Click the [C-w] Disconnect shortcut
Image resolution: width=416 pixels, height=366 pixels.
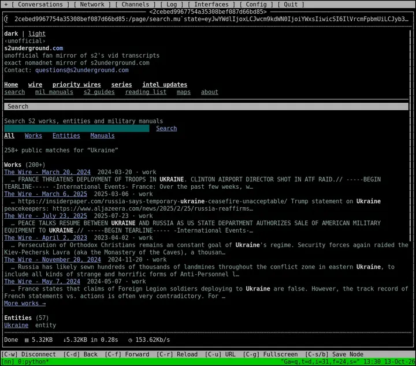pos(29,354)
